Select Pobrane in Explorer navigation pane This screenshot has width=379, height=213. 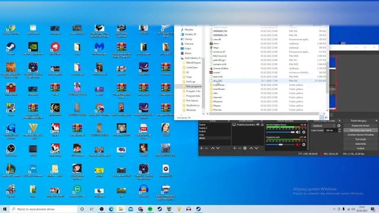[x=189, y=44]
